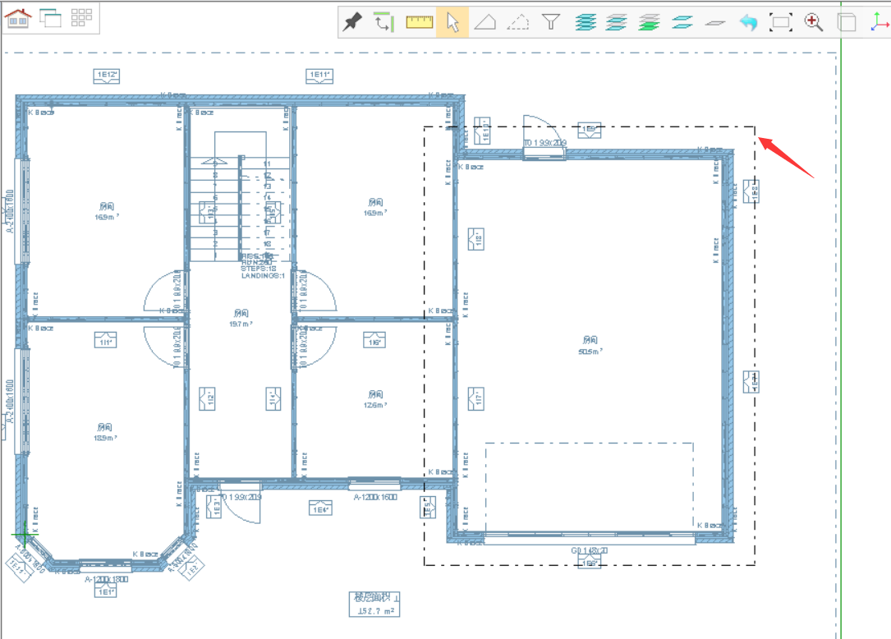
Task: Click the LANDINGS:1 stair text
Action: tap(263, 276)
